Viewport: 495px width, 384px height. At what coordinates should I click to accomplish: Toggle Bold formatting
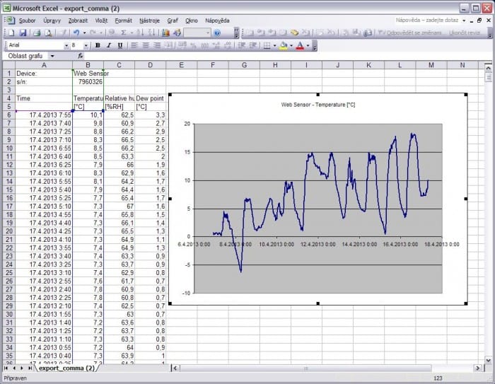[x=98, y=45]
